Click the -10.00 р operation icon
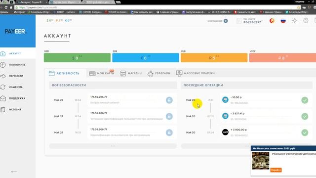This screenshot has width=316, height=178. [x=225, y=100]
